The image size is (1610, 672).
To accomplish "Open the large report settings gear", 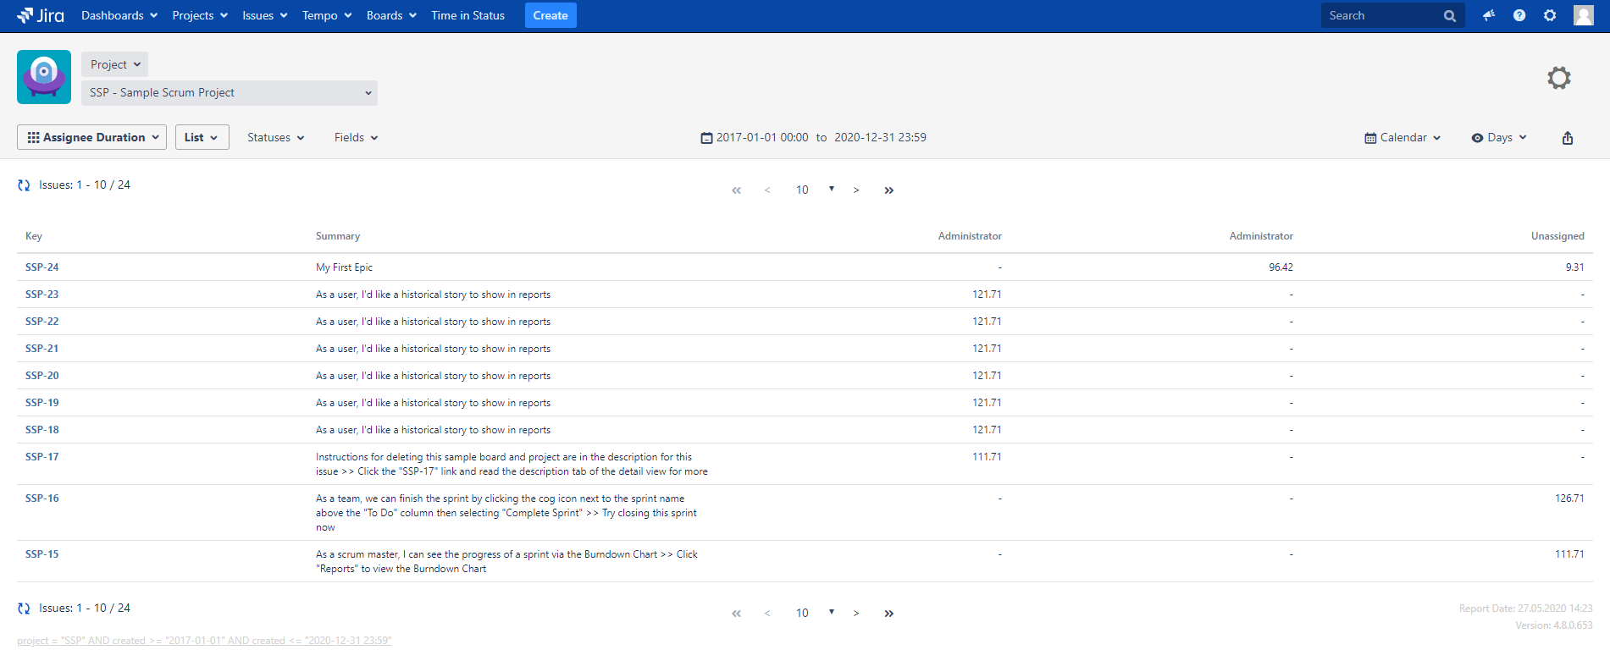I will (1558, 78).
